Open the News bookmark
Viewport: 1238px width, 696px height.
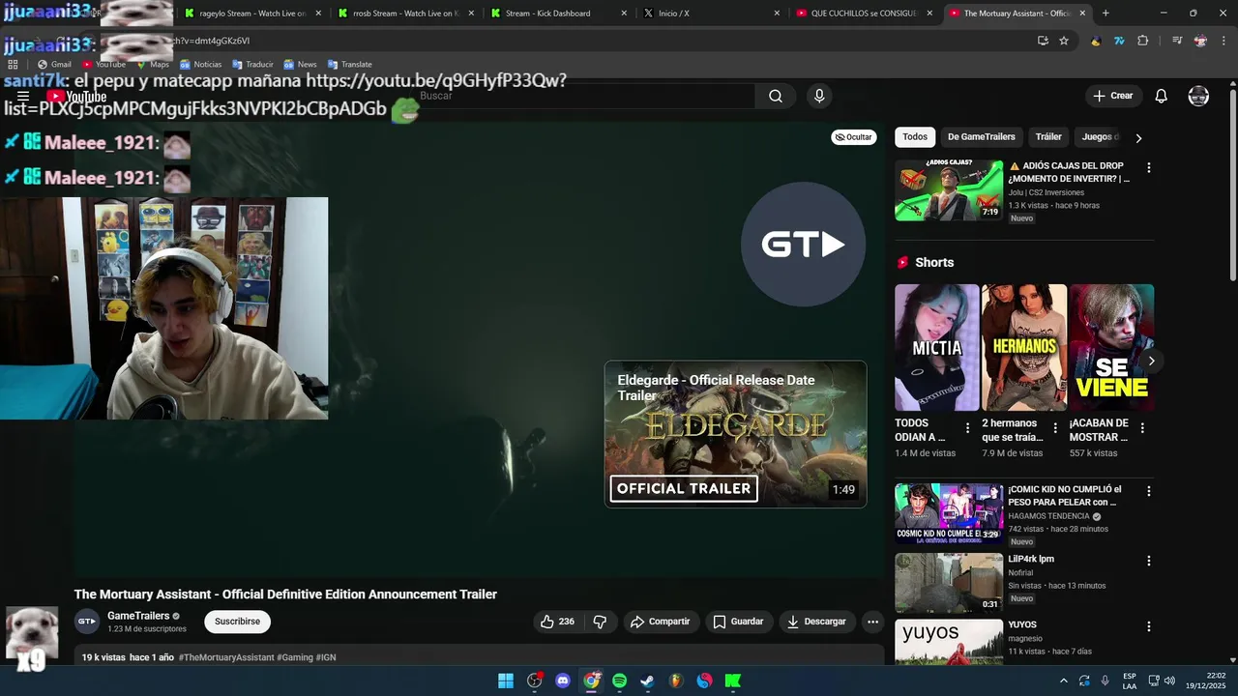pyautogui.click(x=300, y=64)
